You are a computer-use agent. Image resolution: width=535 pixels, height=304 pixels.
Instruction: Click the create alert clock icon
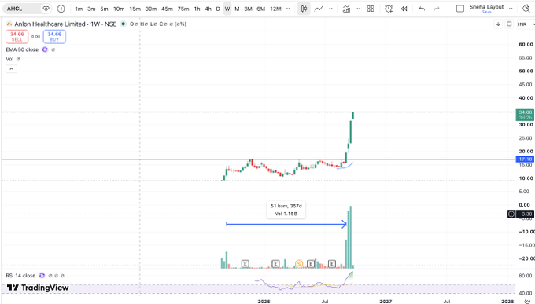point(389,9)
